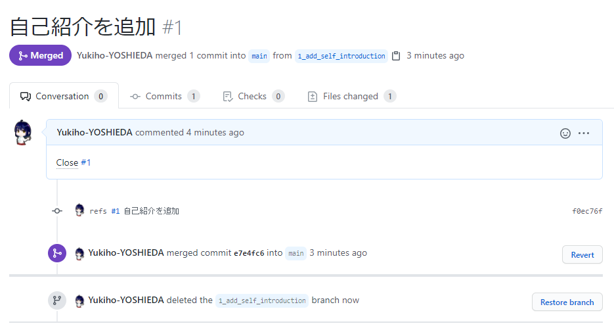Open the main branch link in header
Image resolution: width=614 pixels, height=334 pixels.
(259, 56)
